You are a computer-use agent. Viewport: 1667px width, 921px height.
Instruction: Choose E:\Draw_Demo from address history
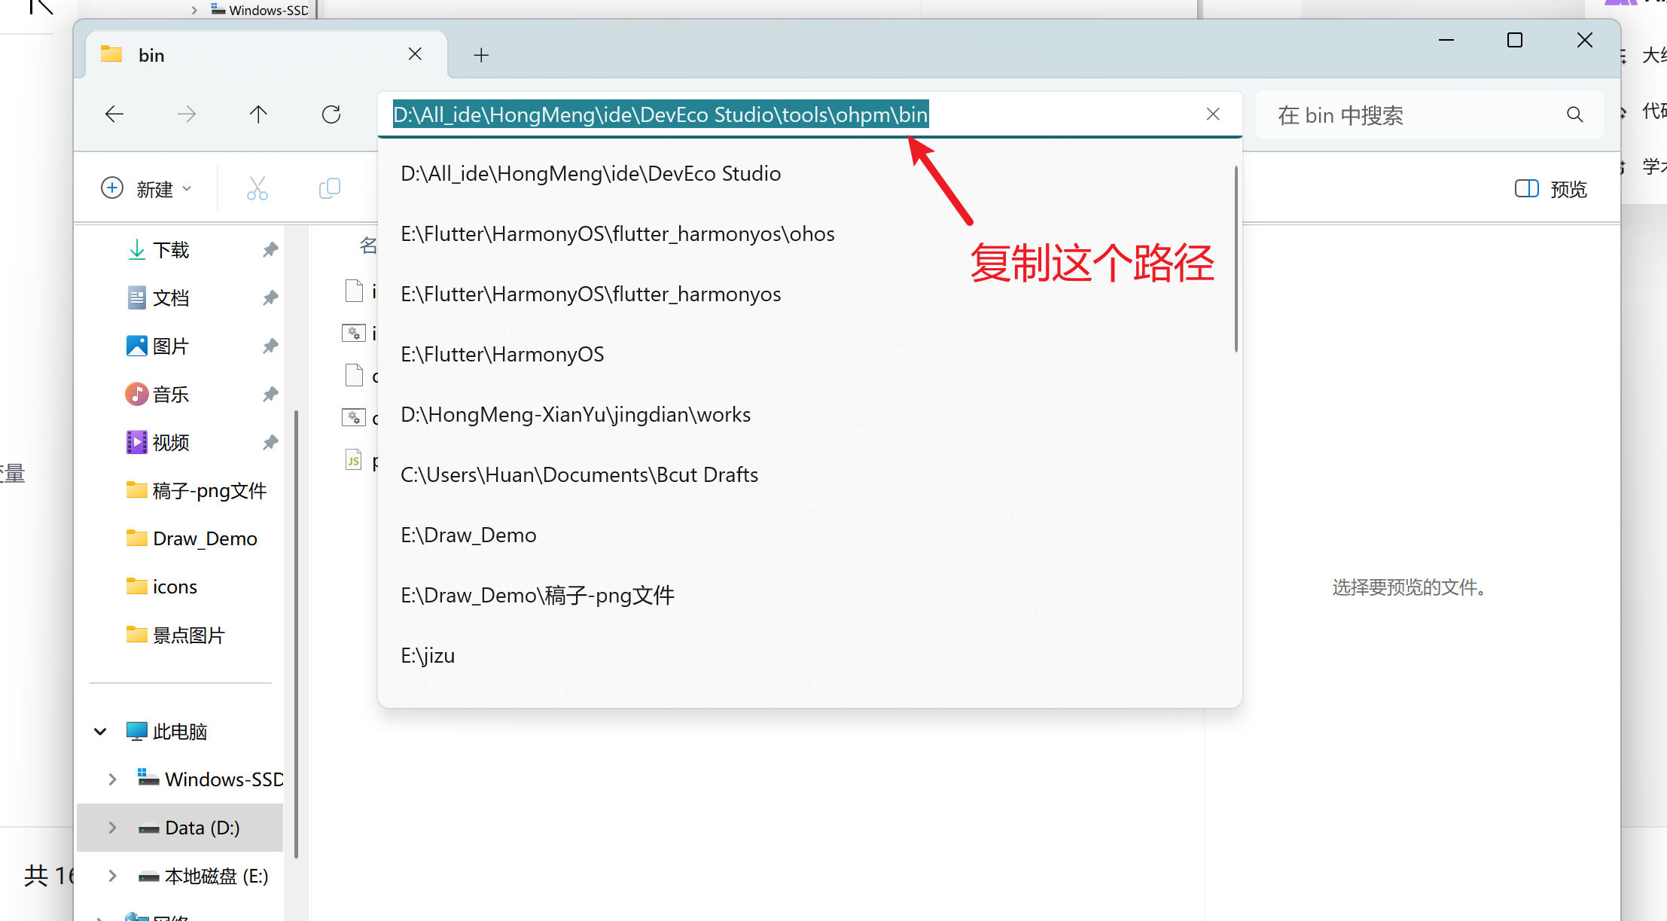468,535
